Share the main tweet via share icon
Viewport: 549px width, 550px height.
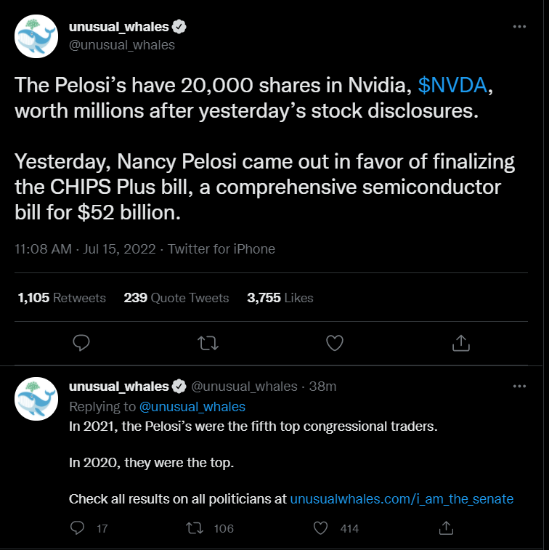pyautogui.click(x=460, y=343)
